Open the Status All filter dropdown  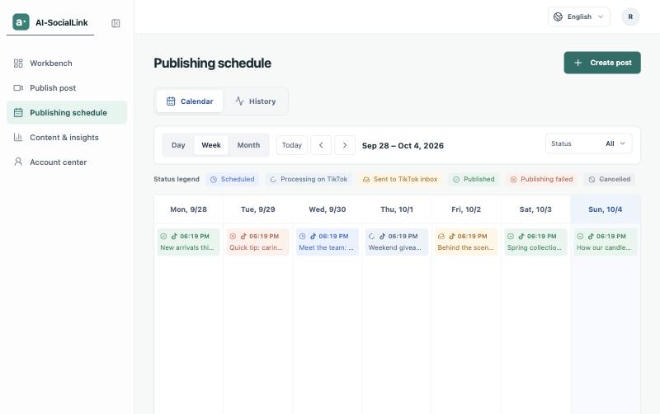[588, 143]
